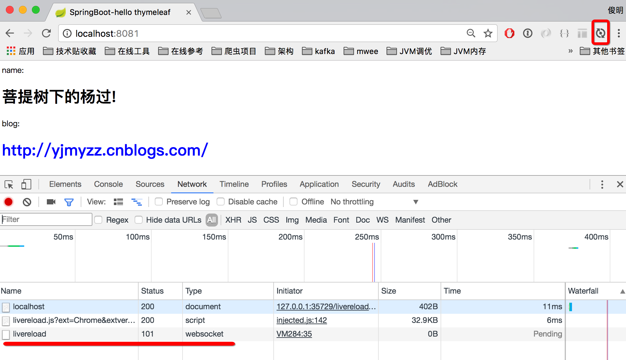Image resolution: width=626 pixels, height=360 pixels.
Task: Open initiator link VM284:35
Action: pos(294,334)
